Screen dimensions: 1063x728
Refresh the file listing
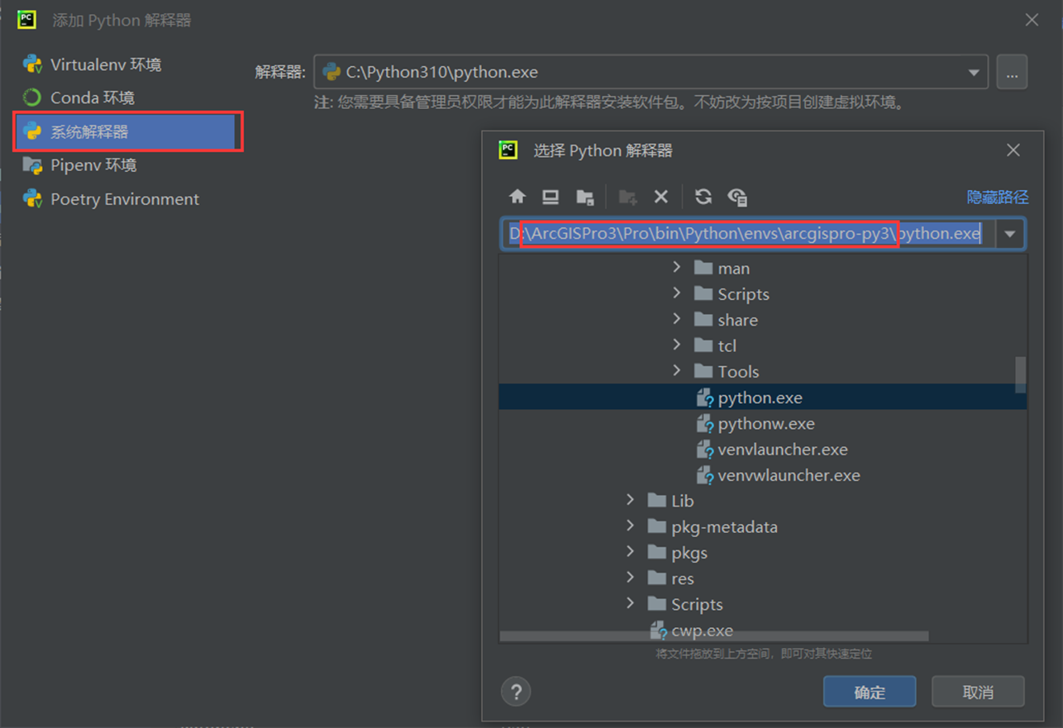[x=702, y=196]
